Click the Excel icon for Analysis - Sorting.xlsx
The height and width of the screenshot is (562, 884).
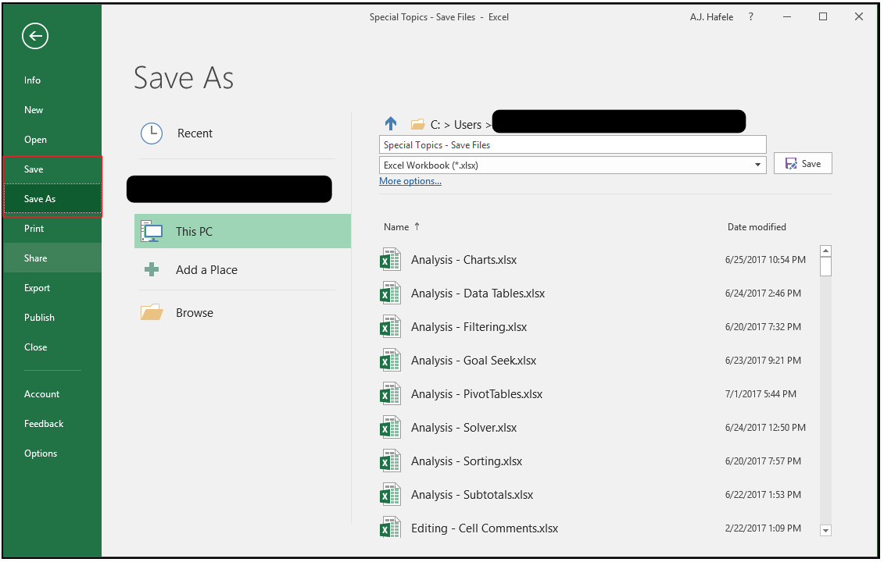click(x=390, y=461)
